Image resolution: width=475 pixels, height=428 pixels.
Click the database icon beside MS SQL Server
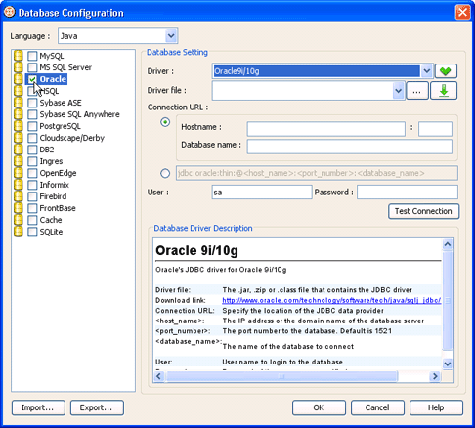(19, 67)
